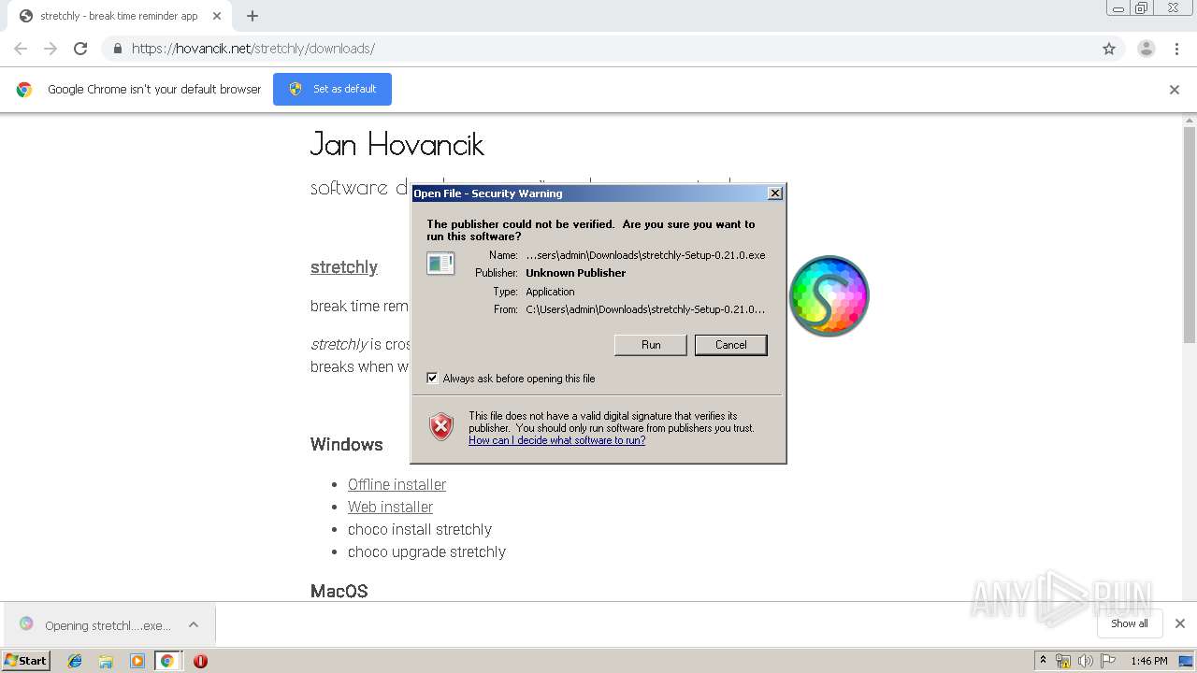Screen dimensions: 1197x673
Task: Click the colorful stretchly logo
Action: coord(829,296)
